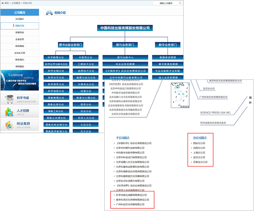This screenshot has width=256, height=213.
Task: Click the people icon of 人才招聘
Action: pos(9,112)
